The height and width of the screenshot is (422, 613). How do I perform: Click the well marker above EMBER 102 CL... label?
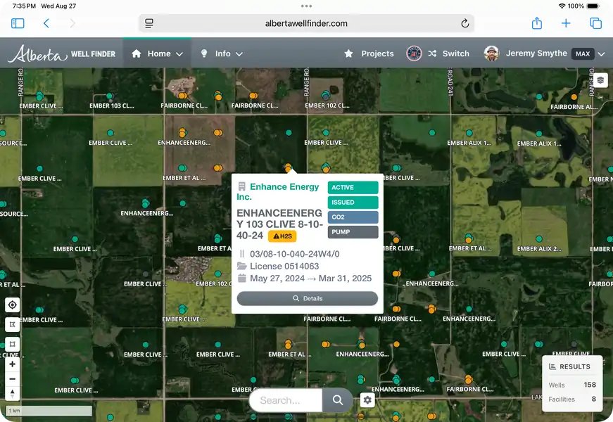(x=326, y=95)
